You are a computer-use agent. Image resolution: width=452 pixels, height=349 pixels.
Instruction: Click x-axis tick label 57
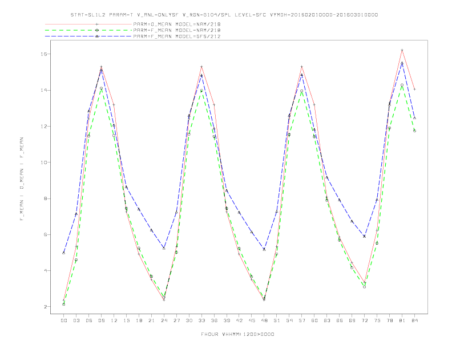302,320
